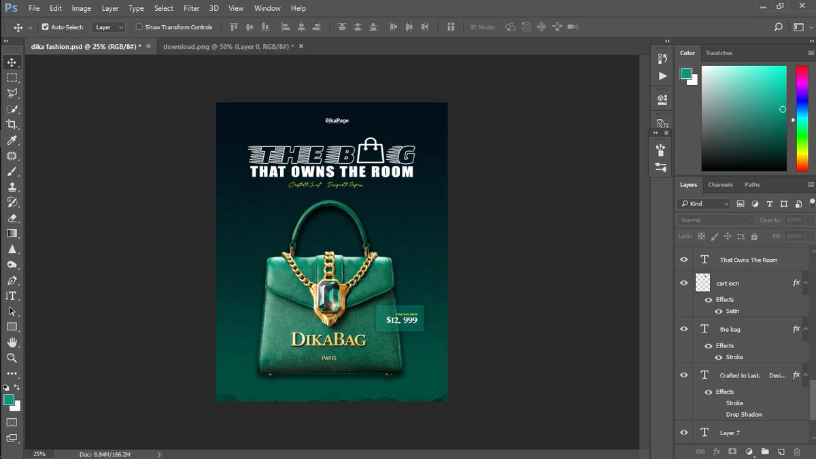
Task: Select the Eyedropper tool
Action: [x=12, y=140]
